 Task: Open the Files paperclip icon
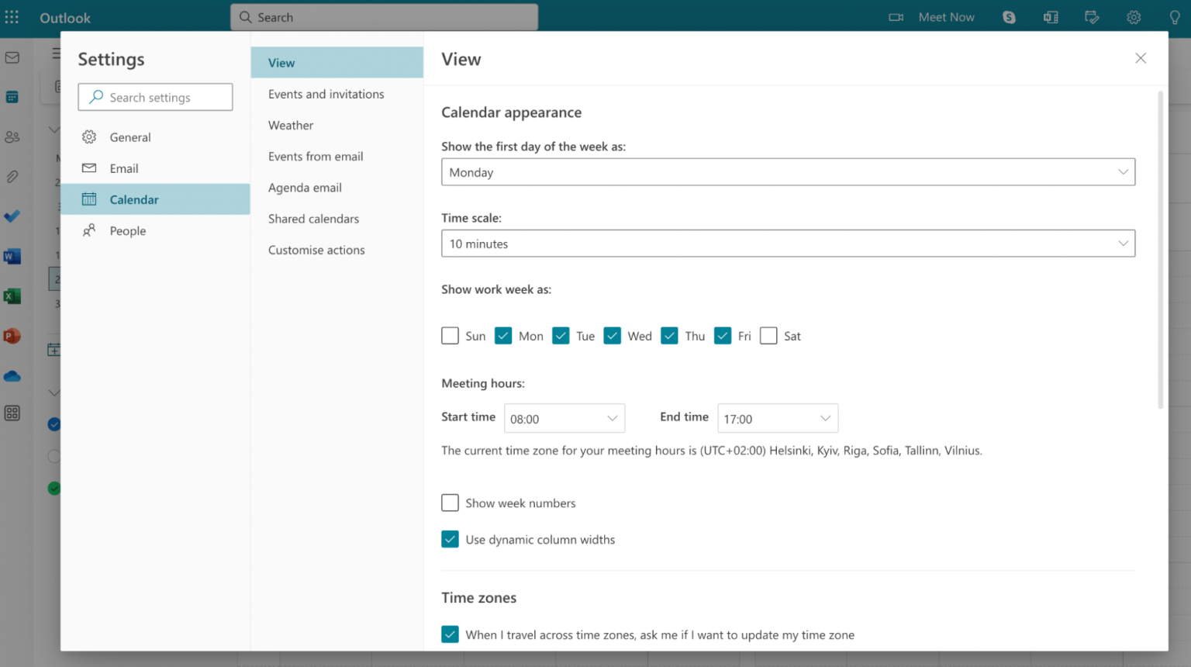point(12,177)
